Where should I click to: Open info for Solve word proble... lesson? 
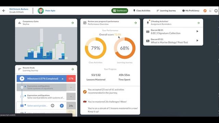pyautogui.click(x=52, y=106)
